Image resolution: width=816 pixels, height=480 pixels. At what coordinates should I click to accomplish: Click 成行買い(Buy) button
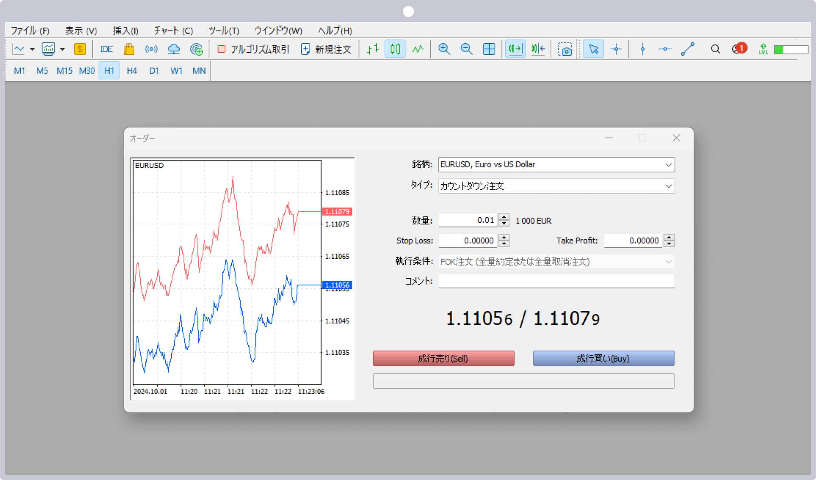(603, 358)
